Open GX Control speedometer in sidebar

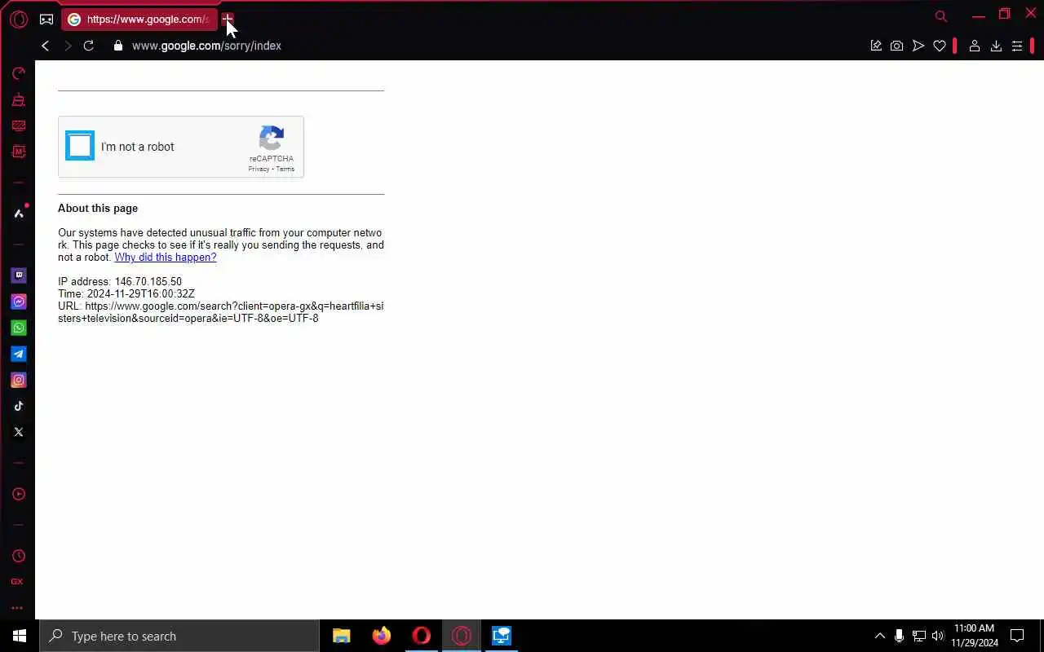(x=18, y=73)
